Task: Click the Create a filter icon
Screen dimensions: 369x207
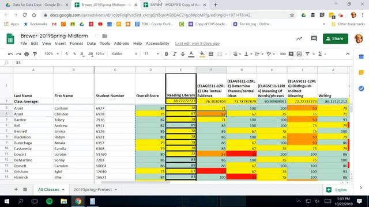Action: coord(307,54)
